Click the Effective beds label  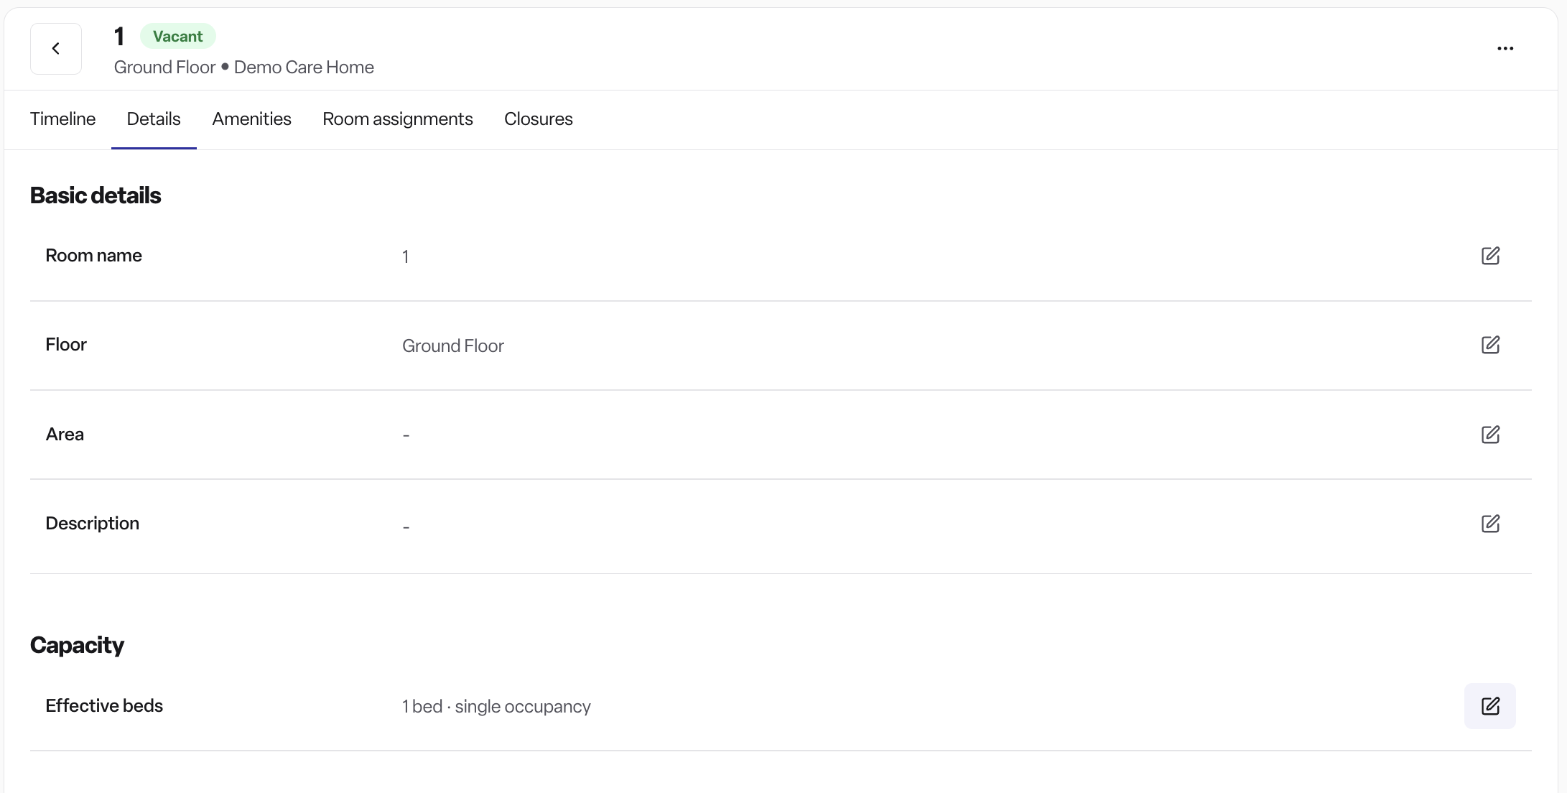pos(104,706)
